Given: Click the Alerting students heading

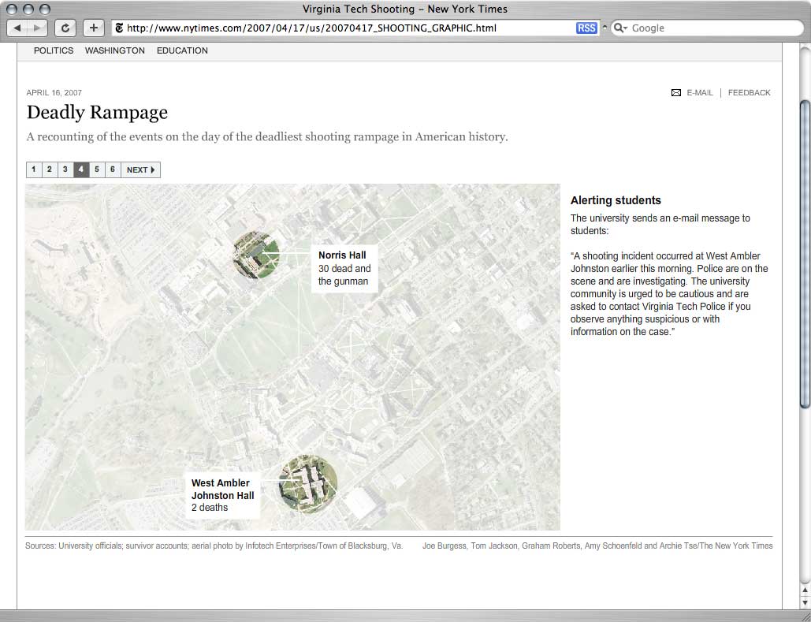Looking at the screenshot, I should (x=616, y=200).
